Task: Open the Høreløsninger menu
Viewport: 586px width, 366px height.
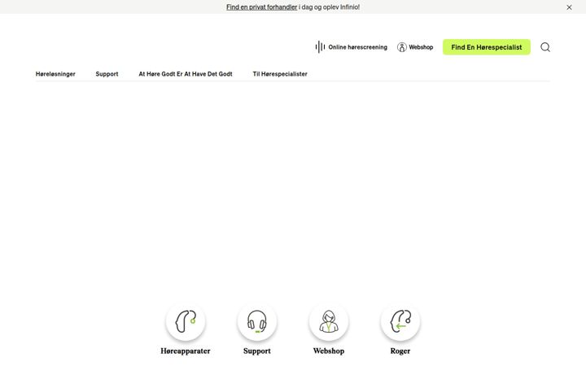Action: click(x=55, y=74)
